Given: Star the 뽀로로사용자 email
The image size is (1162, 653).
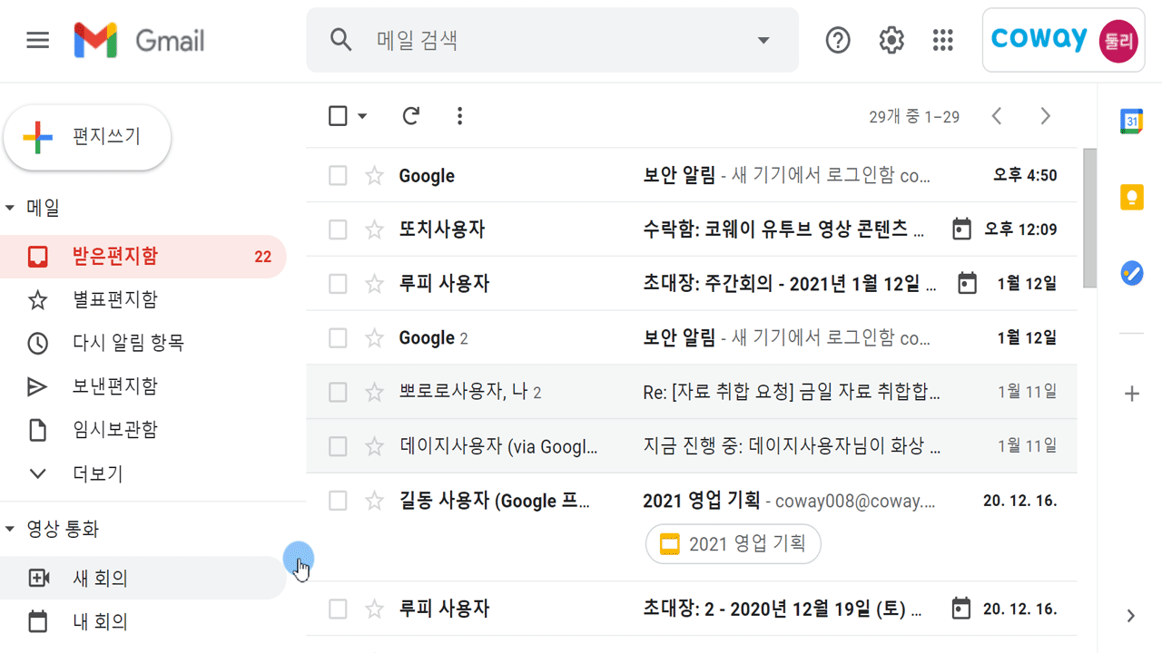Looking at the screenshot, I should coord(374,393).
